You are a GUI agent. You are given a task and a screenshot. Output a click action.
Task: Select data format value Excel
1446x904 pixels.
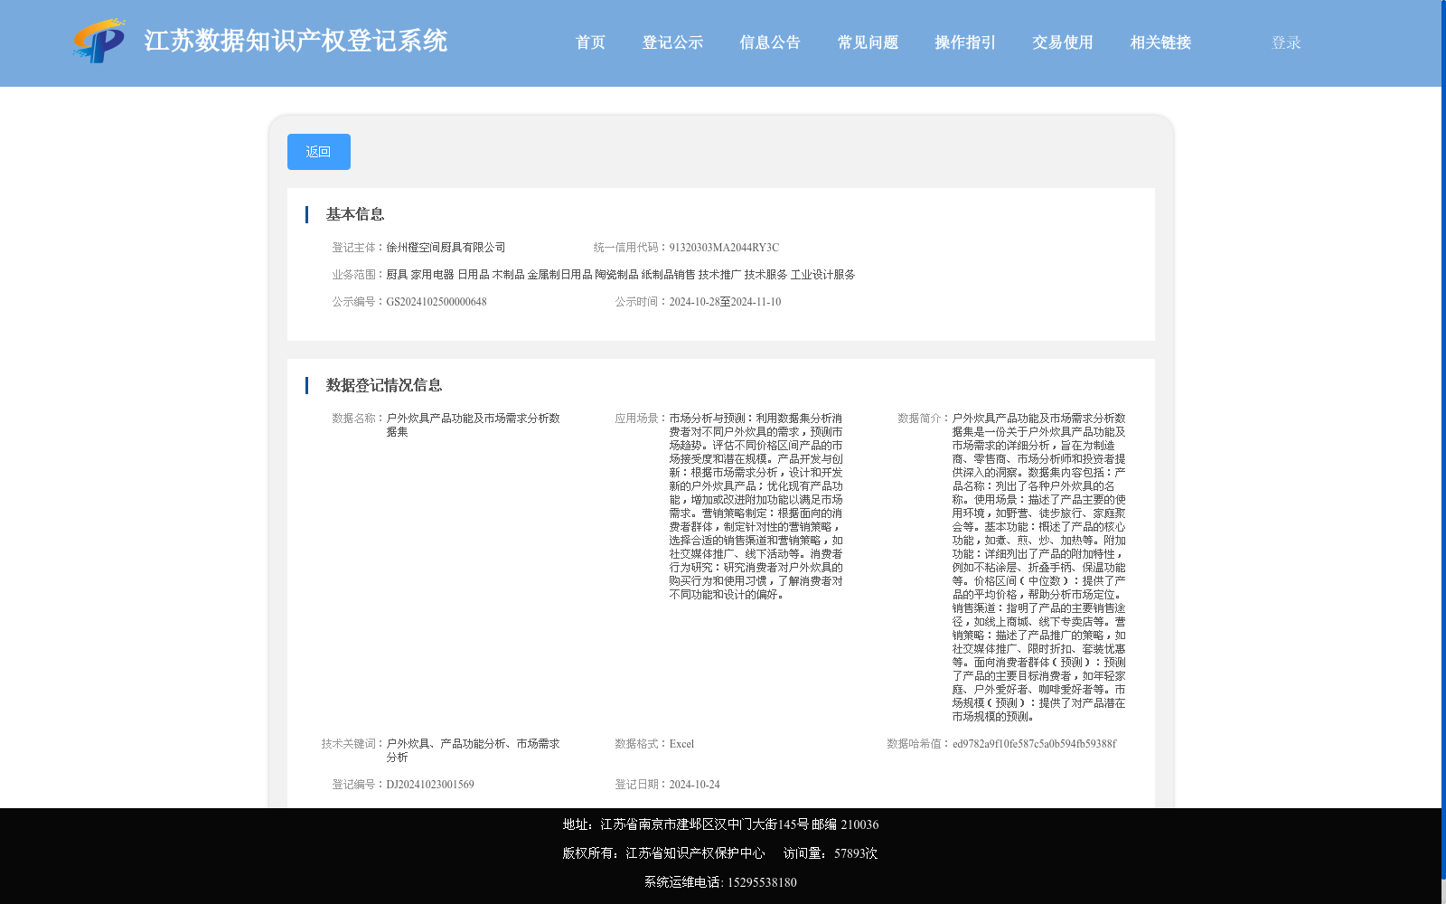pos(681,744)
